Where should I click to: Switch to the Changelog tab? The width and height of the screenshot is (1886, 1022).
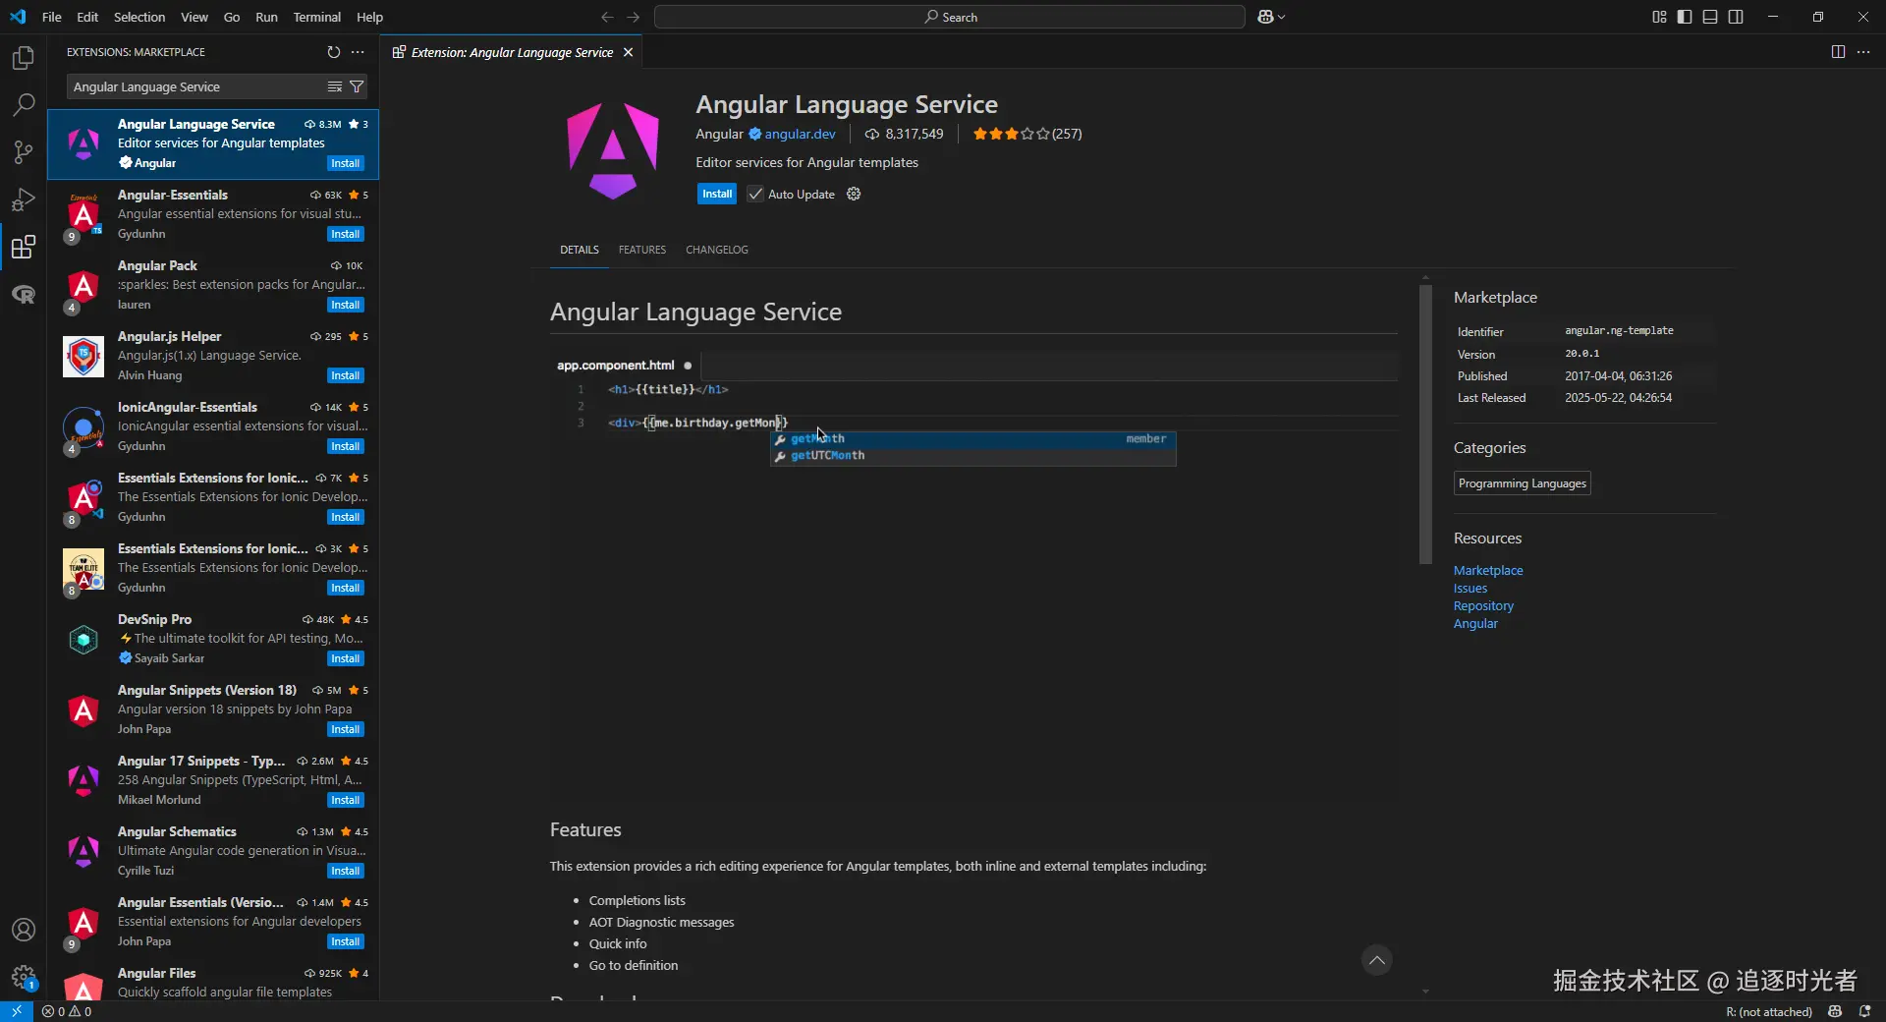coord(717,250)
